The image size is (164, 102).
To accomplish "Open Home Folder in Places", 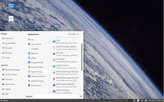I will (x=9, y=43).
